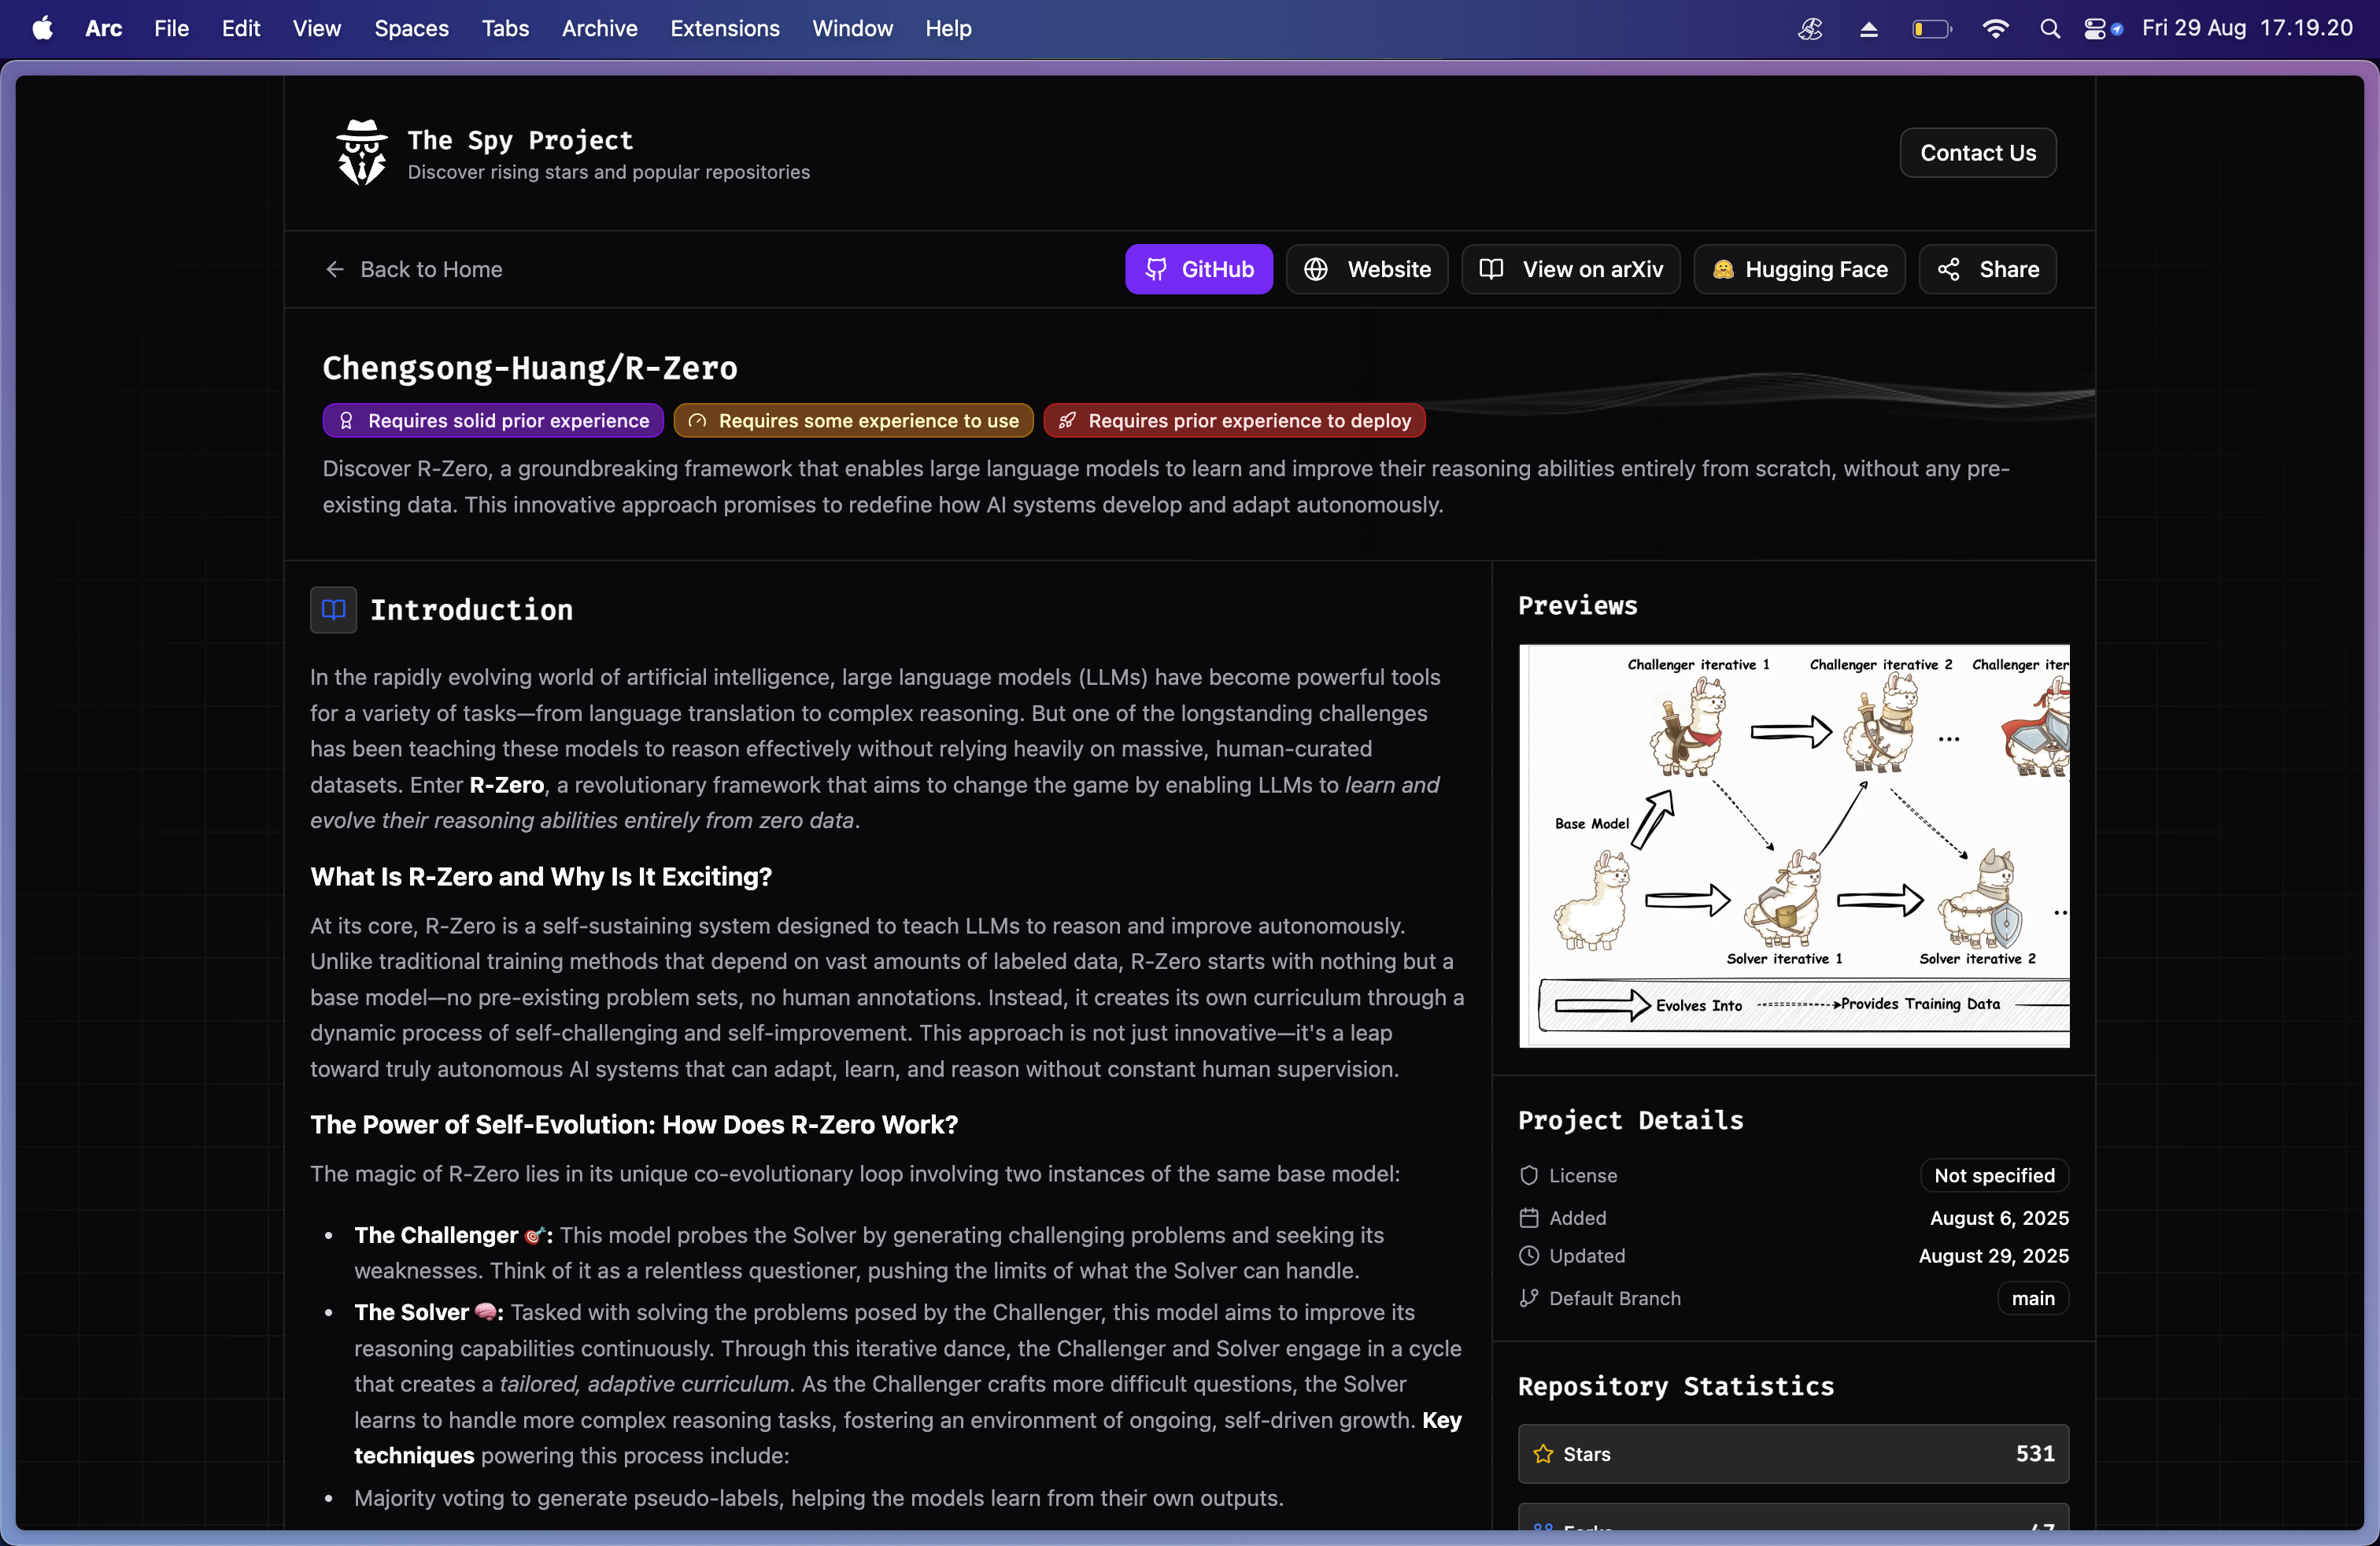Viewport: 2380px width, 1546px height.
Task: Click the 'August 29, 2025' updated date
Action: [x=1993, y=1256]
